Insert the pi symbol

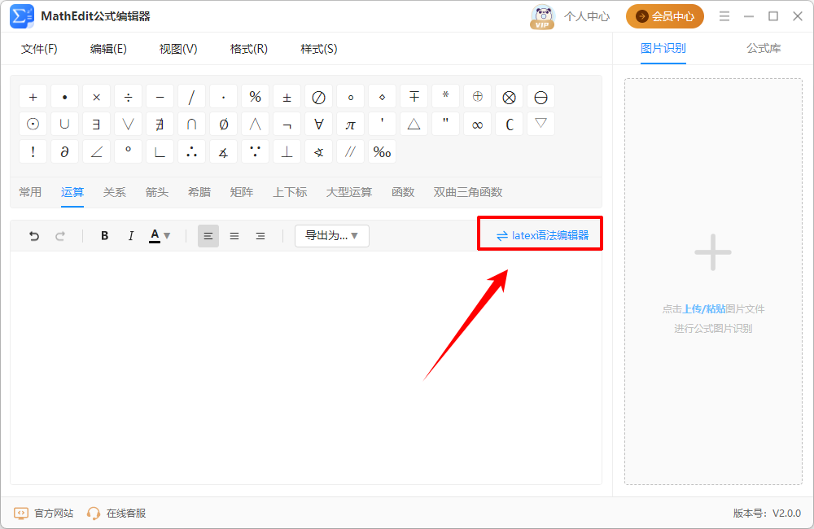350,124
